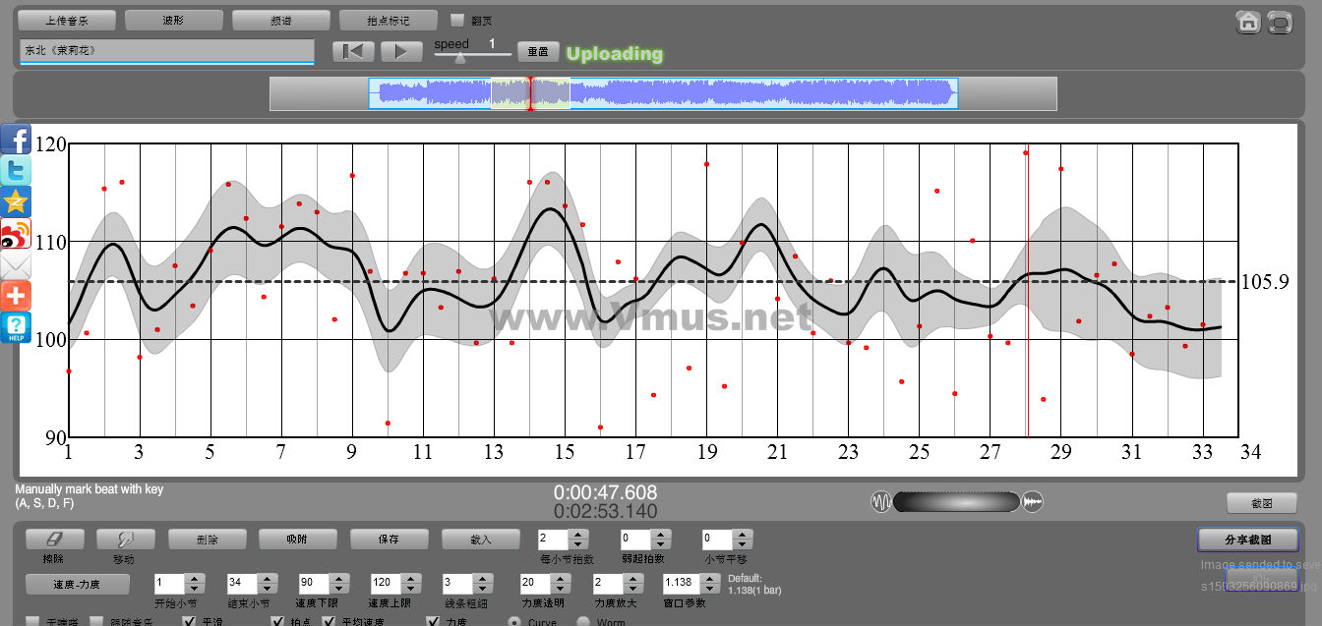Click the home icon at top right
The width and height of the screenshot is (1322, 626).
coord(1248,22)
